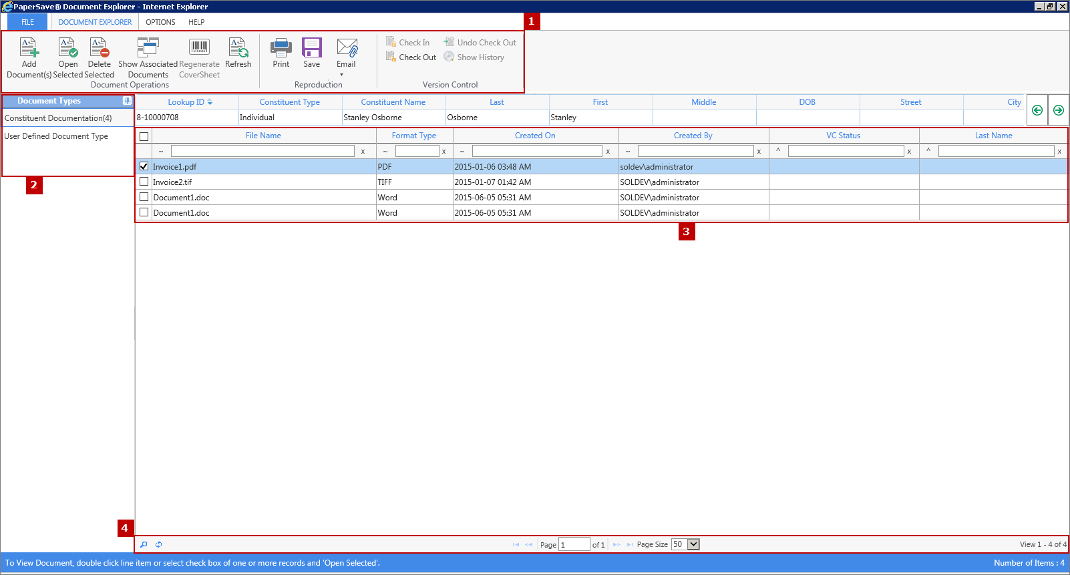Viewport: 1070px width, 575px height.
Task: Go to previous record with left arrow
Action: [x=1037, y=110]
